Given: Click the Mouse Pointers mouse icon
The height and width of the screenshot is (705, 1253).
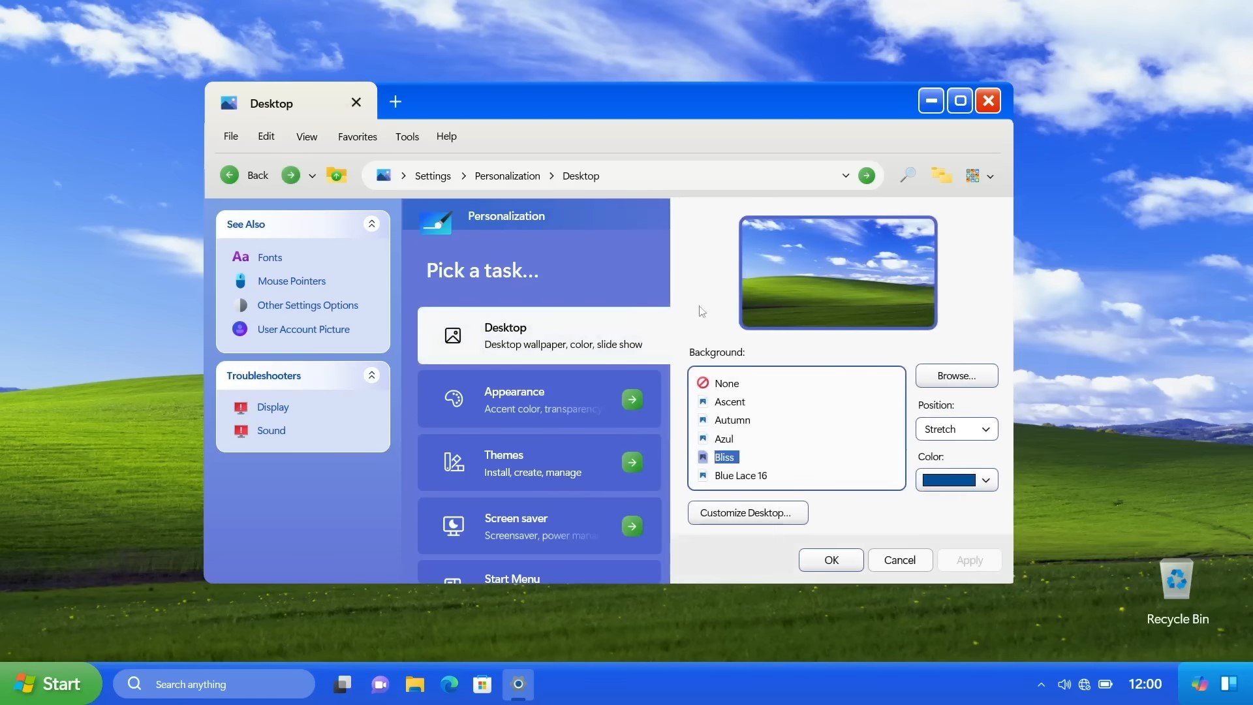Looking at the screenshot, I should click(x=240, y=281).
